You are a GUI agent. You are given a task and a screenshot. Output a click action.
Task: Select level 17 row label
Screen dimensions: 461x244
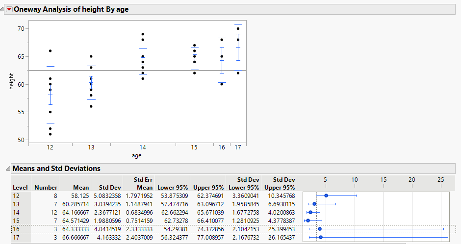[x=16, y=237]
